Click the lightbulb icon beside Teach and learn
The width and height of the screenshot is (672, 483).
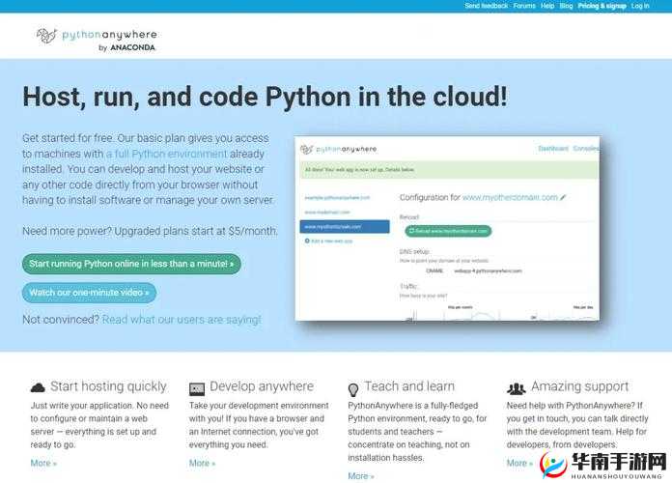click(x=353, y=389)
